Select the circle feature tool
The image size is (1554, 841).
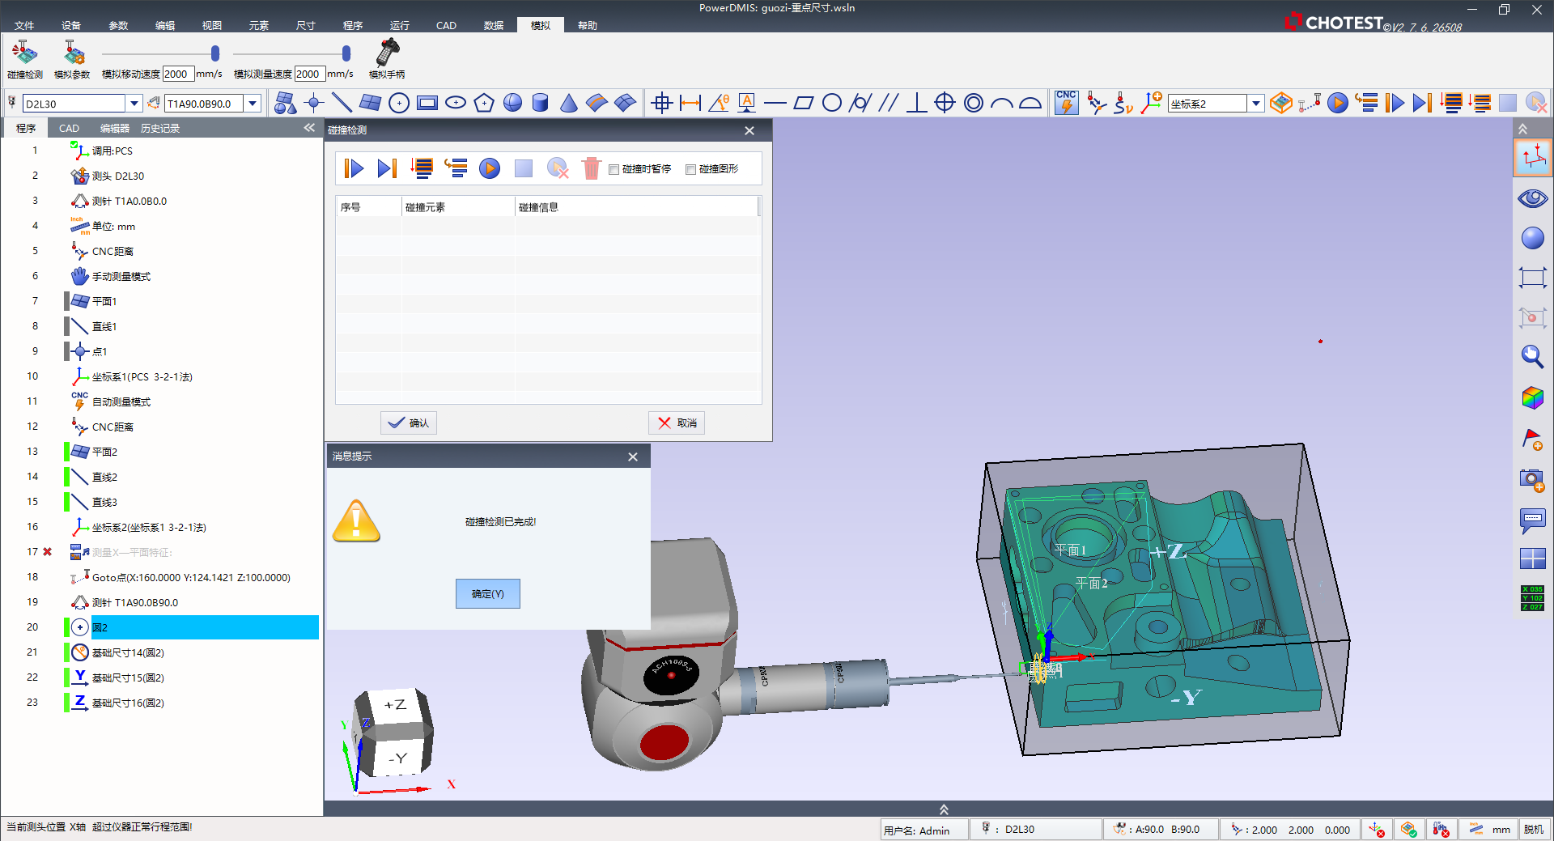399,103
